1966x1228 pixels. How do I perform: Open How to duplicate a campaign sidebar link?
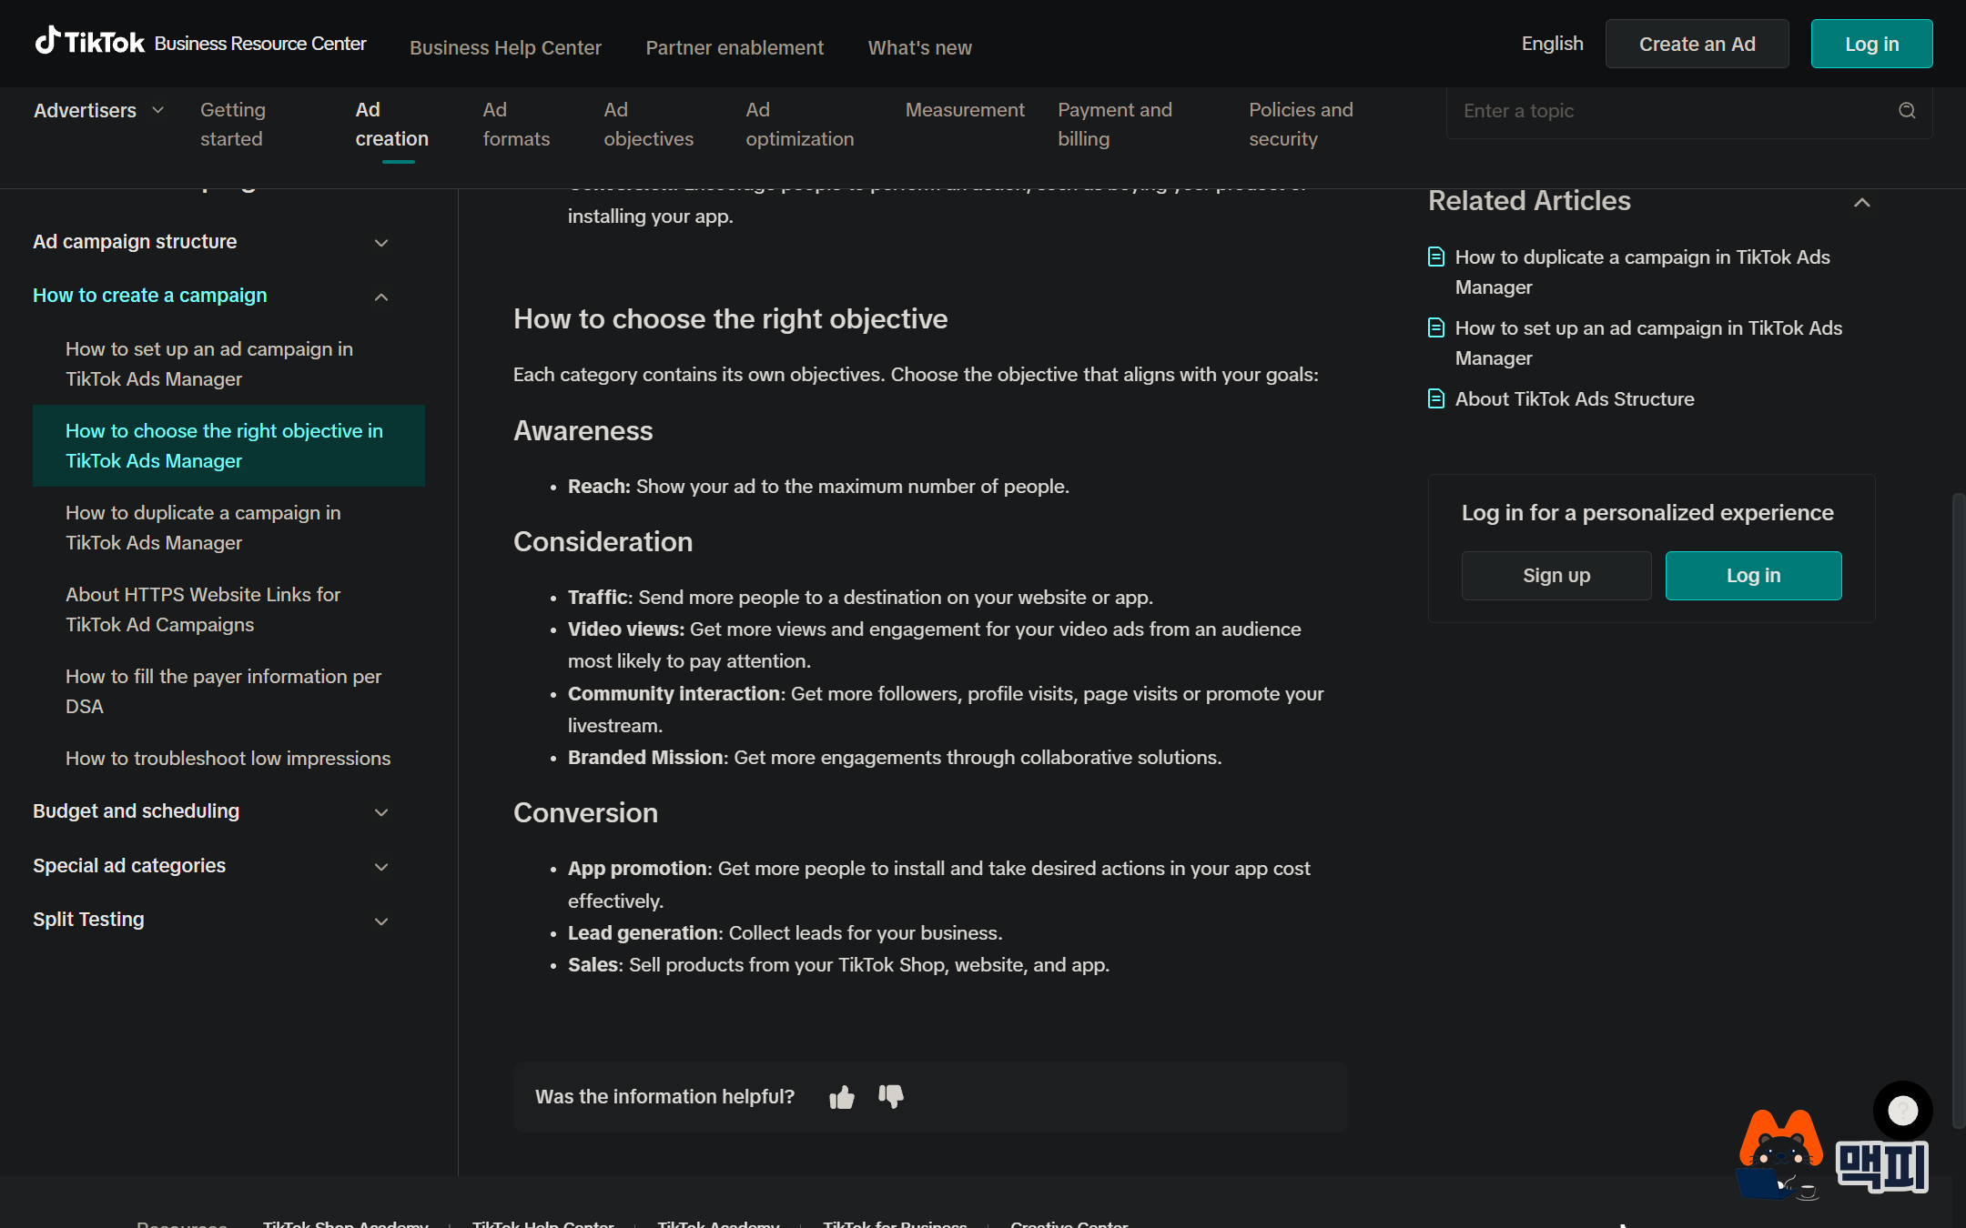(x=203, y=528)
